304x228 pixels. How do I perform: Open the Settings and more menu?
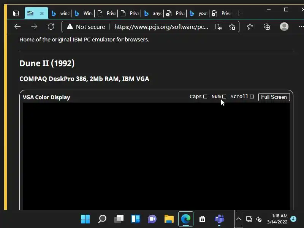301,27
